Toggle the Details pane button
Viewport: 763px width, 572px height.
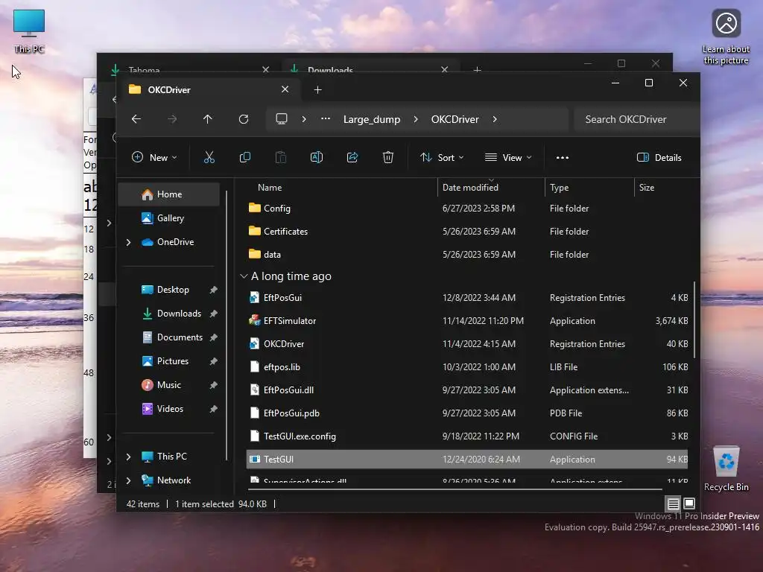coord(659,157)
